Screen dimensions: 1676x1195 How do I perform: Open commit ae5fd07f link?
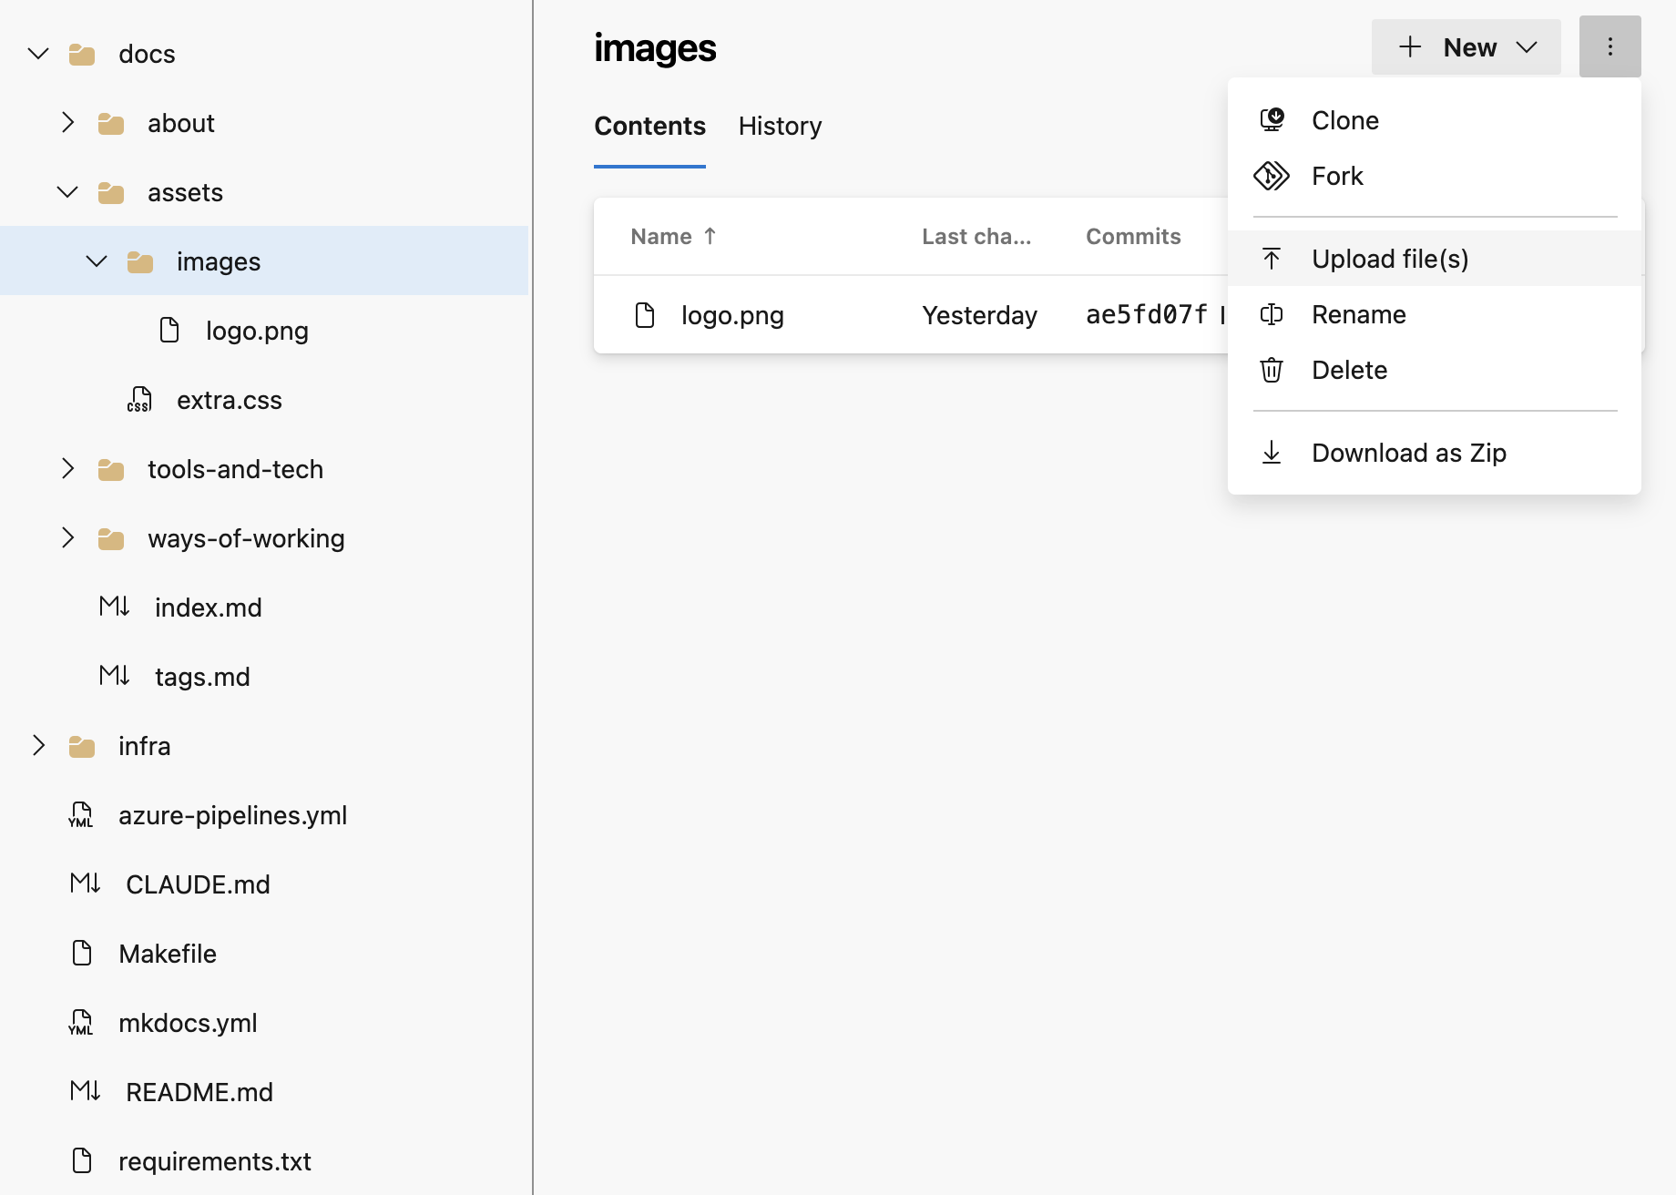[x=1146, y=315]
